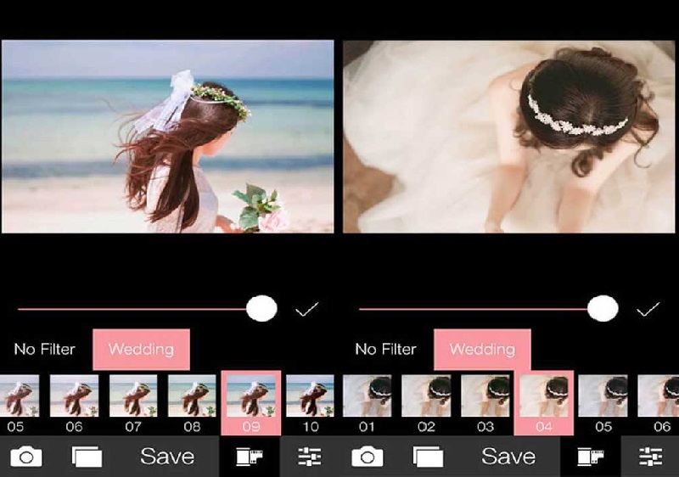Apply filter 02 to the bride photo
This screenshot has width=679, height=477.
[x=426, y=404]
